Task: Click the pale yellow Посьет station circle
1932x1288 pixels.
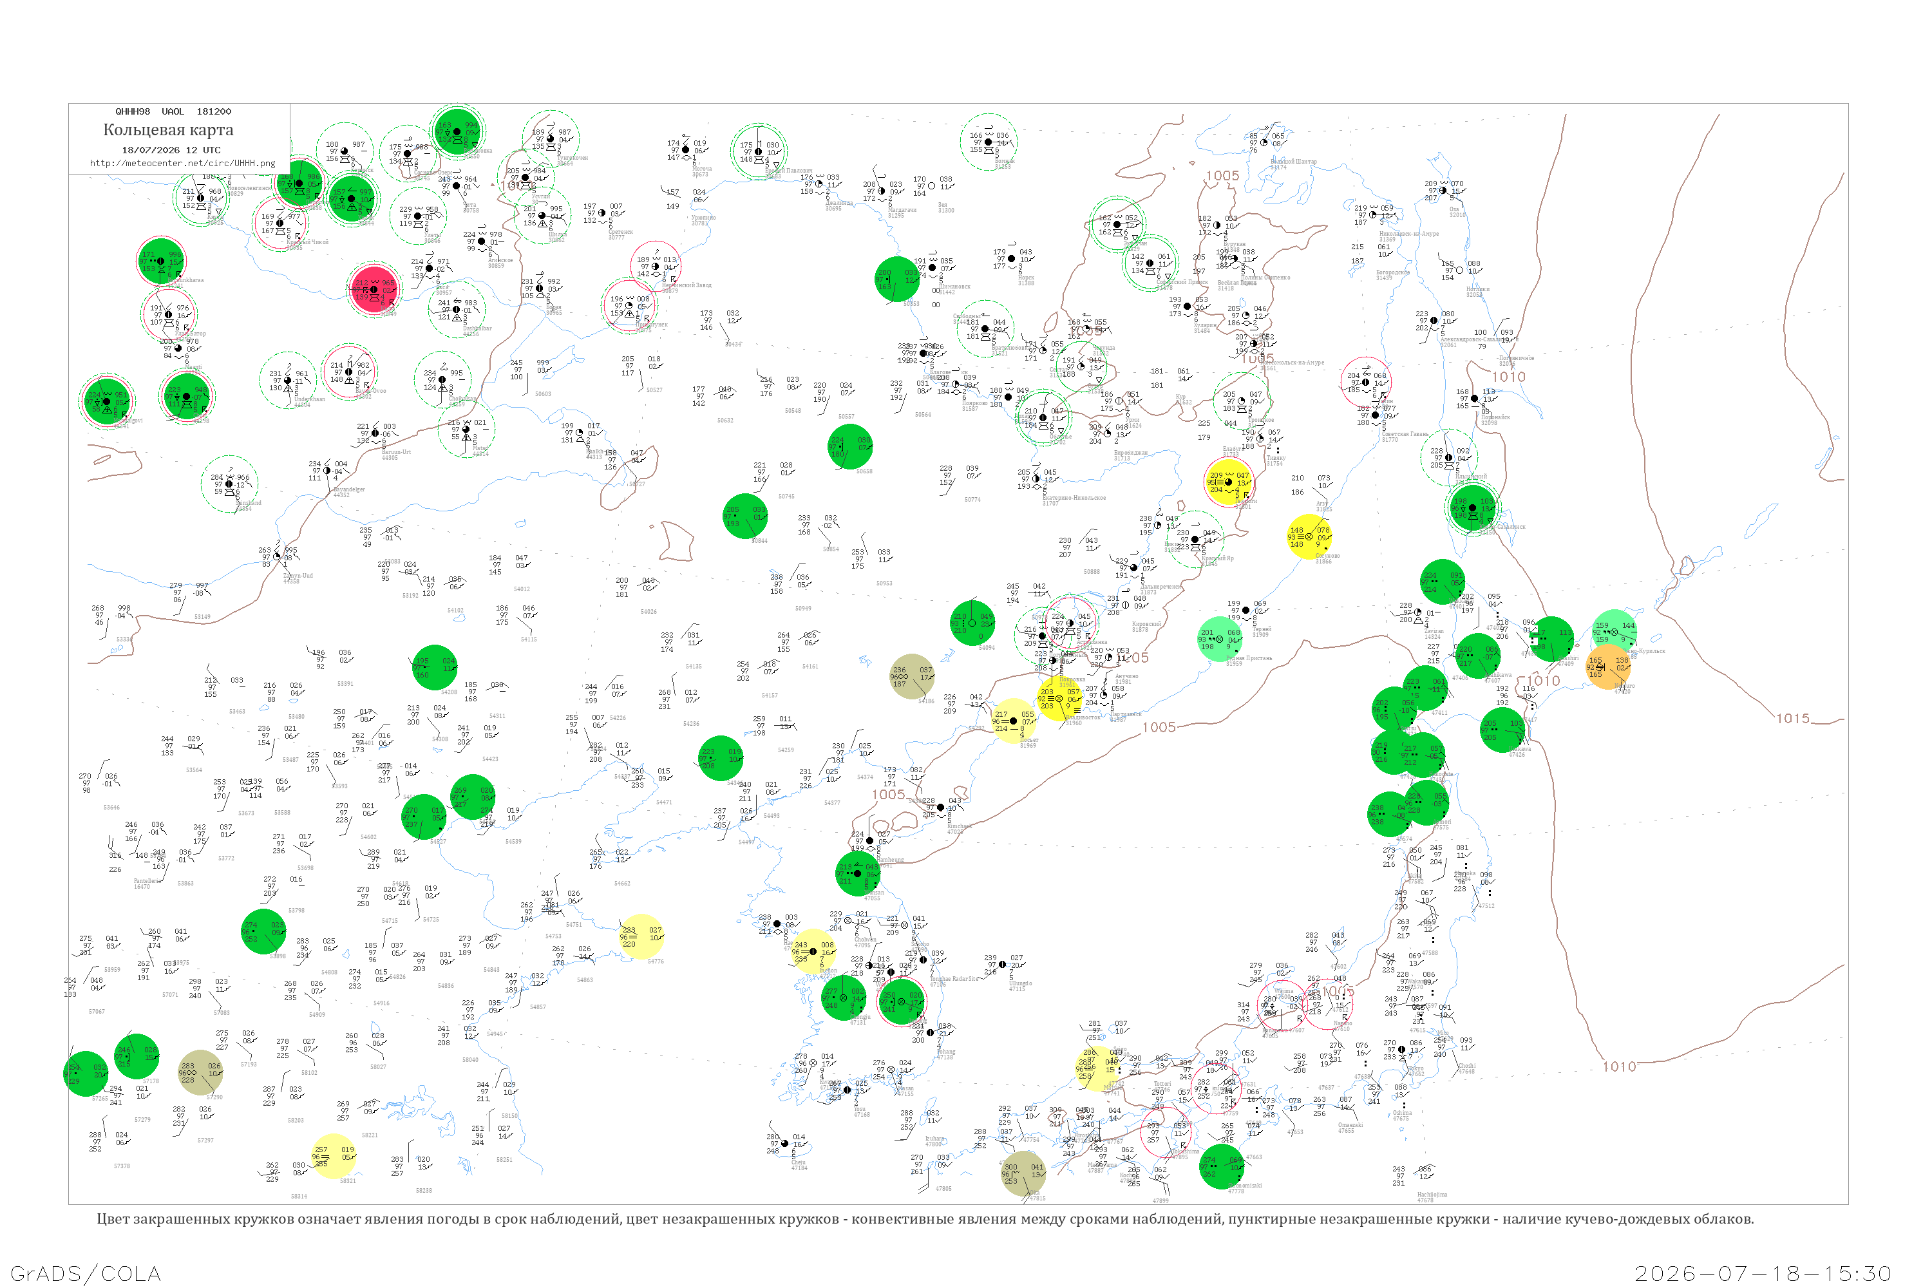Action: [1014, 721]
